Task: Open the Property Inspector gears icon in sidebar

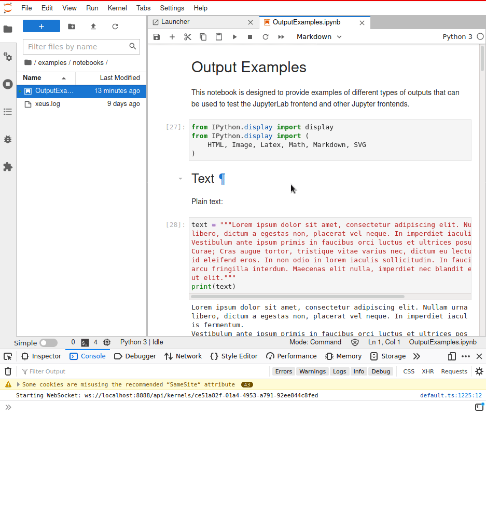Action: click(8, 57)
